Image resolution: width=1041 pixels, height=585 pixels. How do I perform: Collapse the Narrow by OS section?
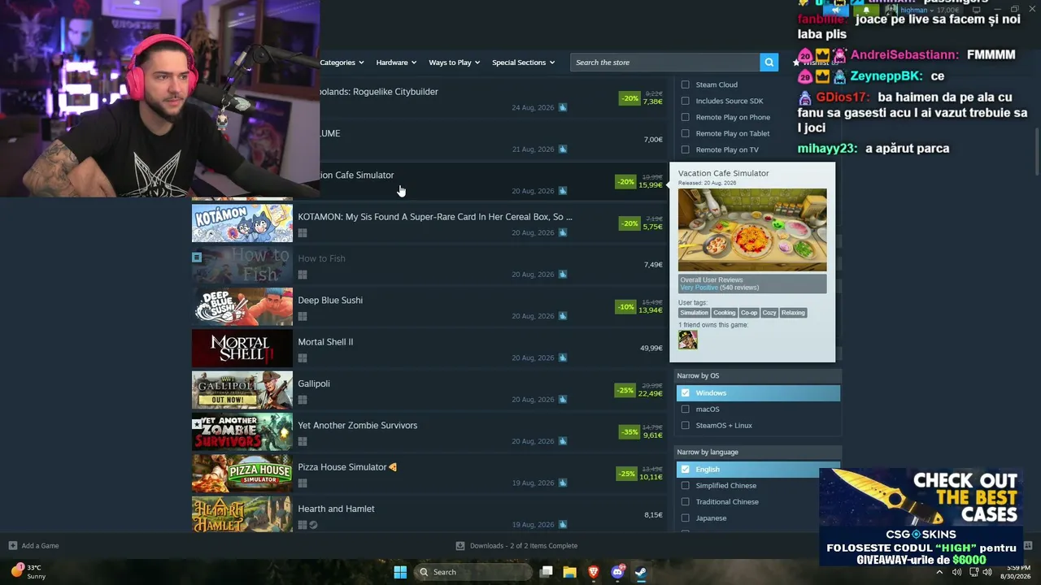(758, 376)
